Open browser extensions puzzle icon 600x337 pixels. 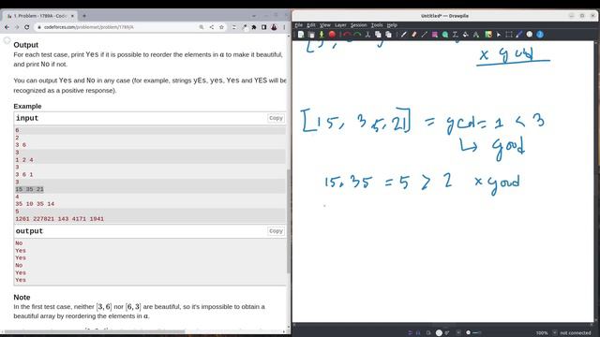pos(254,27)
